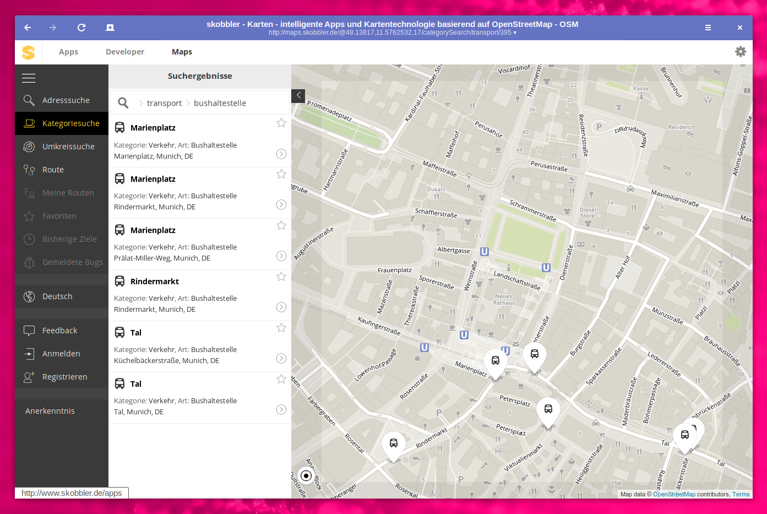Image resolution: width=767 pixels, height=514 pixels.
Task: Switch to the Developer tab
Action: coord(124,51)
